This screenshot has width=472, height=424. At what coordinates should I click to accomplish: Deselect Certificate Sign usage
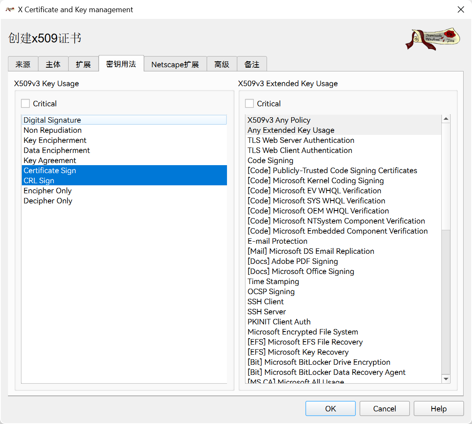[124, 170]
